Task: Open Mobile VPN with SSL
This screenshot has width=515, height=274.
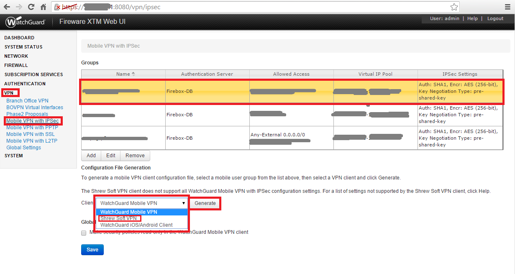Action: pyautogui.click(x=31, y=134)
